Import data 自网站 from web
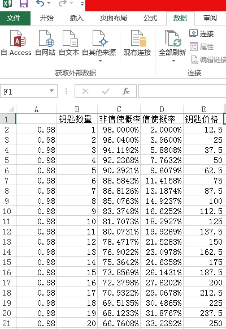The width and height of the screenshot is (226, 329). 45,43
